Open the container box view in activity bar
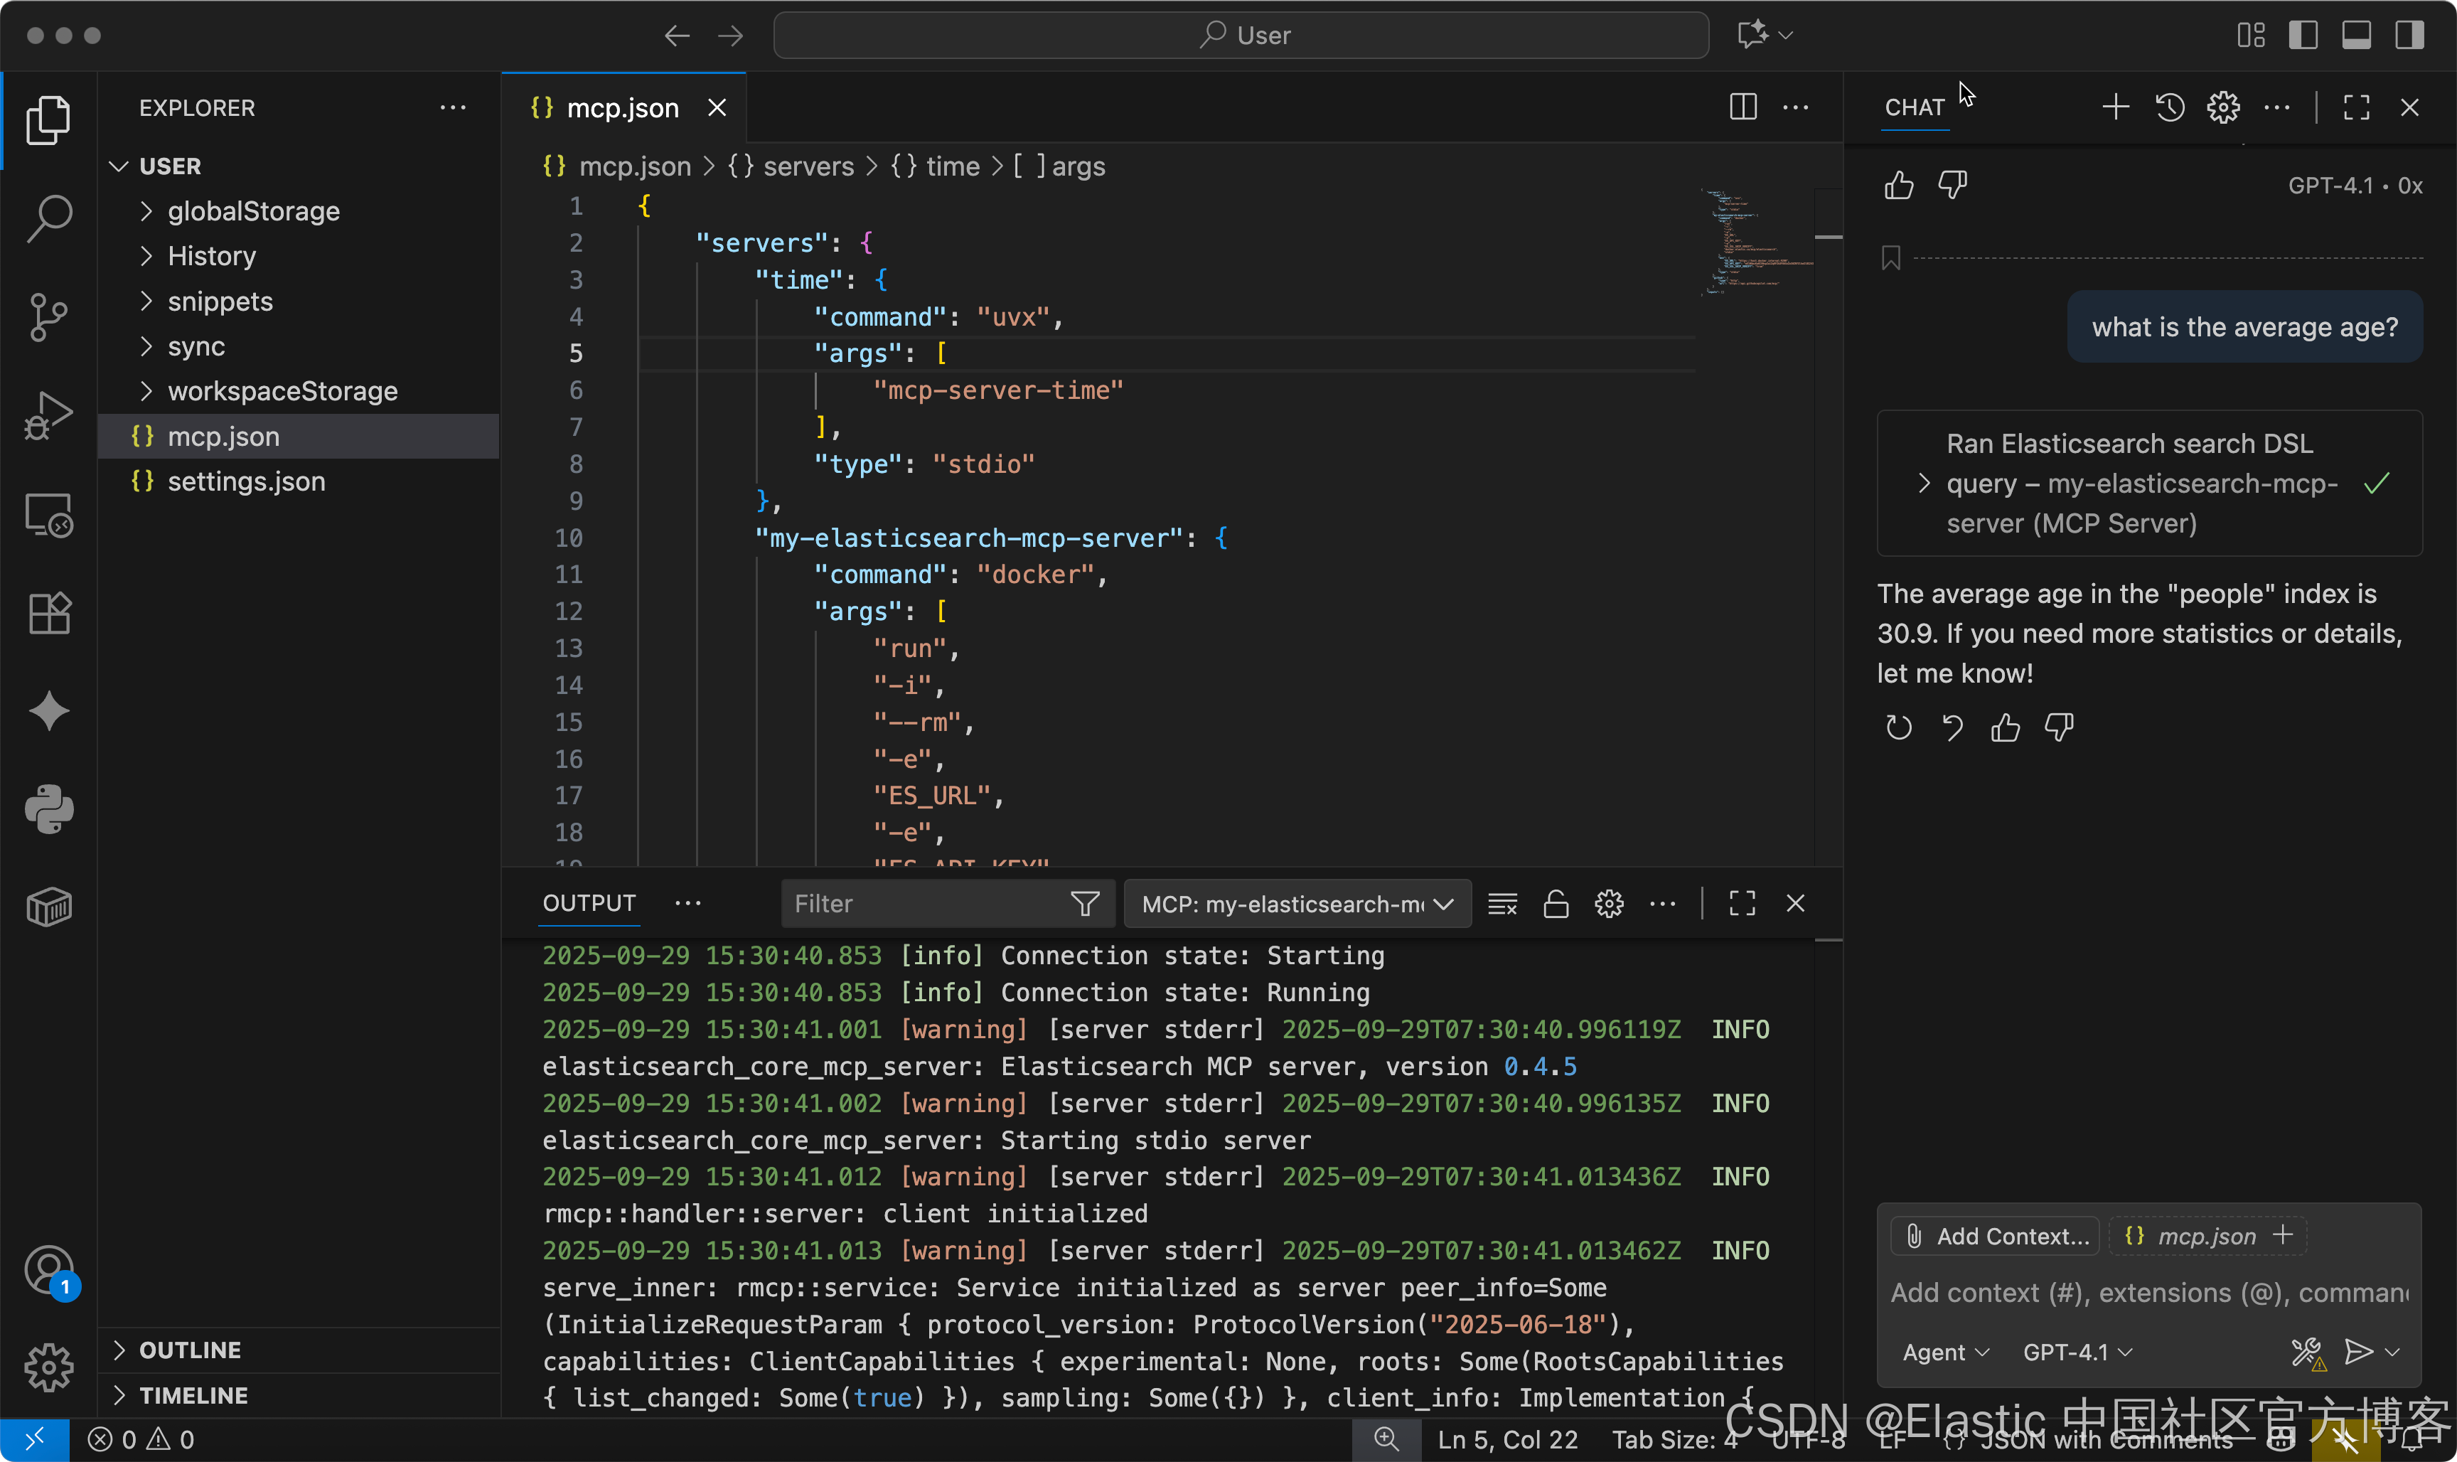This screenshot has height=1462, width=2457. point(48,907)
